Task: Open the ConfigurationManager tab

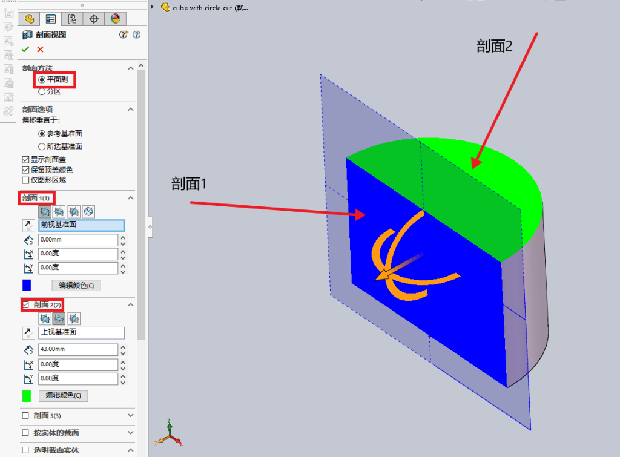Action: [72, 19]
